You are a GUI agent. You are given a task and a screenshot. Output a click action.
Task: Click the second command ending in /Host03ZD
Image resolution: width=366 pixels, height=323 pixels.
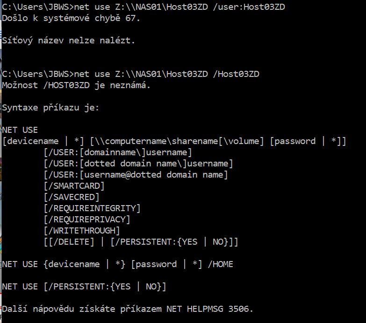[x=130, y=74]
